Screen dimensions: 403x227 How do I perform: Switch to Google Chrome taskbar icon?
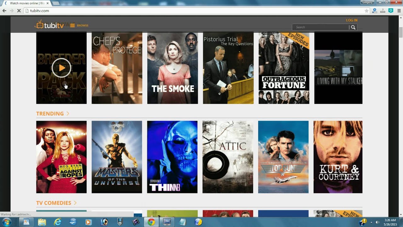151,222
